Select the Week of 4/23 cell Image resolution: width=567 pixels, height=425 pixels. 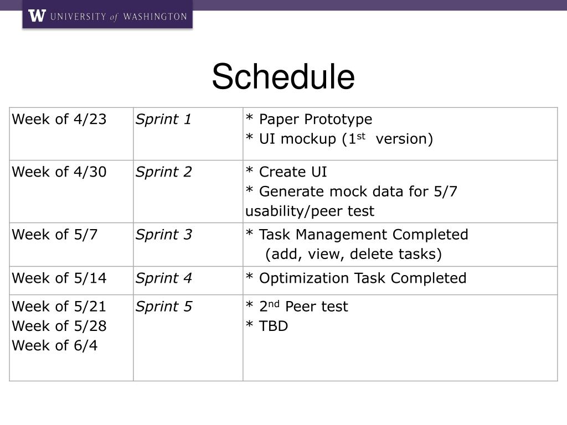[59, 120]
